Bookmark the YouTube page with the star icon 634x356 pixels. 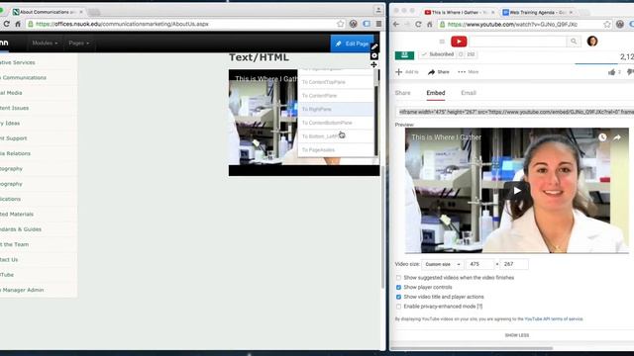click(607, 24)
